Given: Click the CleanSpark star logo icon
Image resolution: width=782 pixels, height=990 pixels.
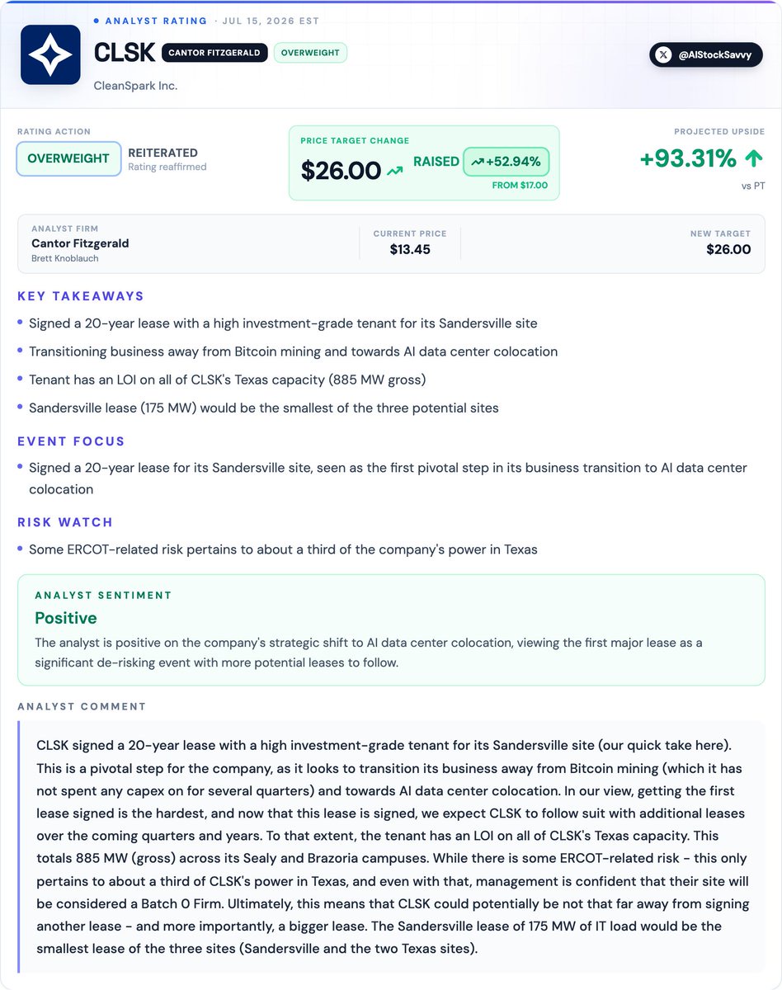Looking at the screenshot, I should coord(50,54).
